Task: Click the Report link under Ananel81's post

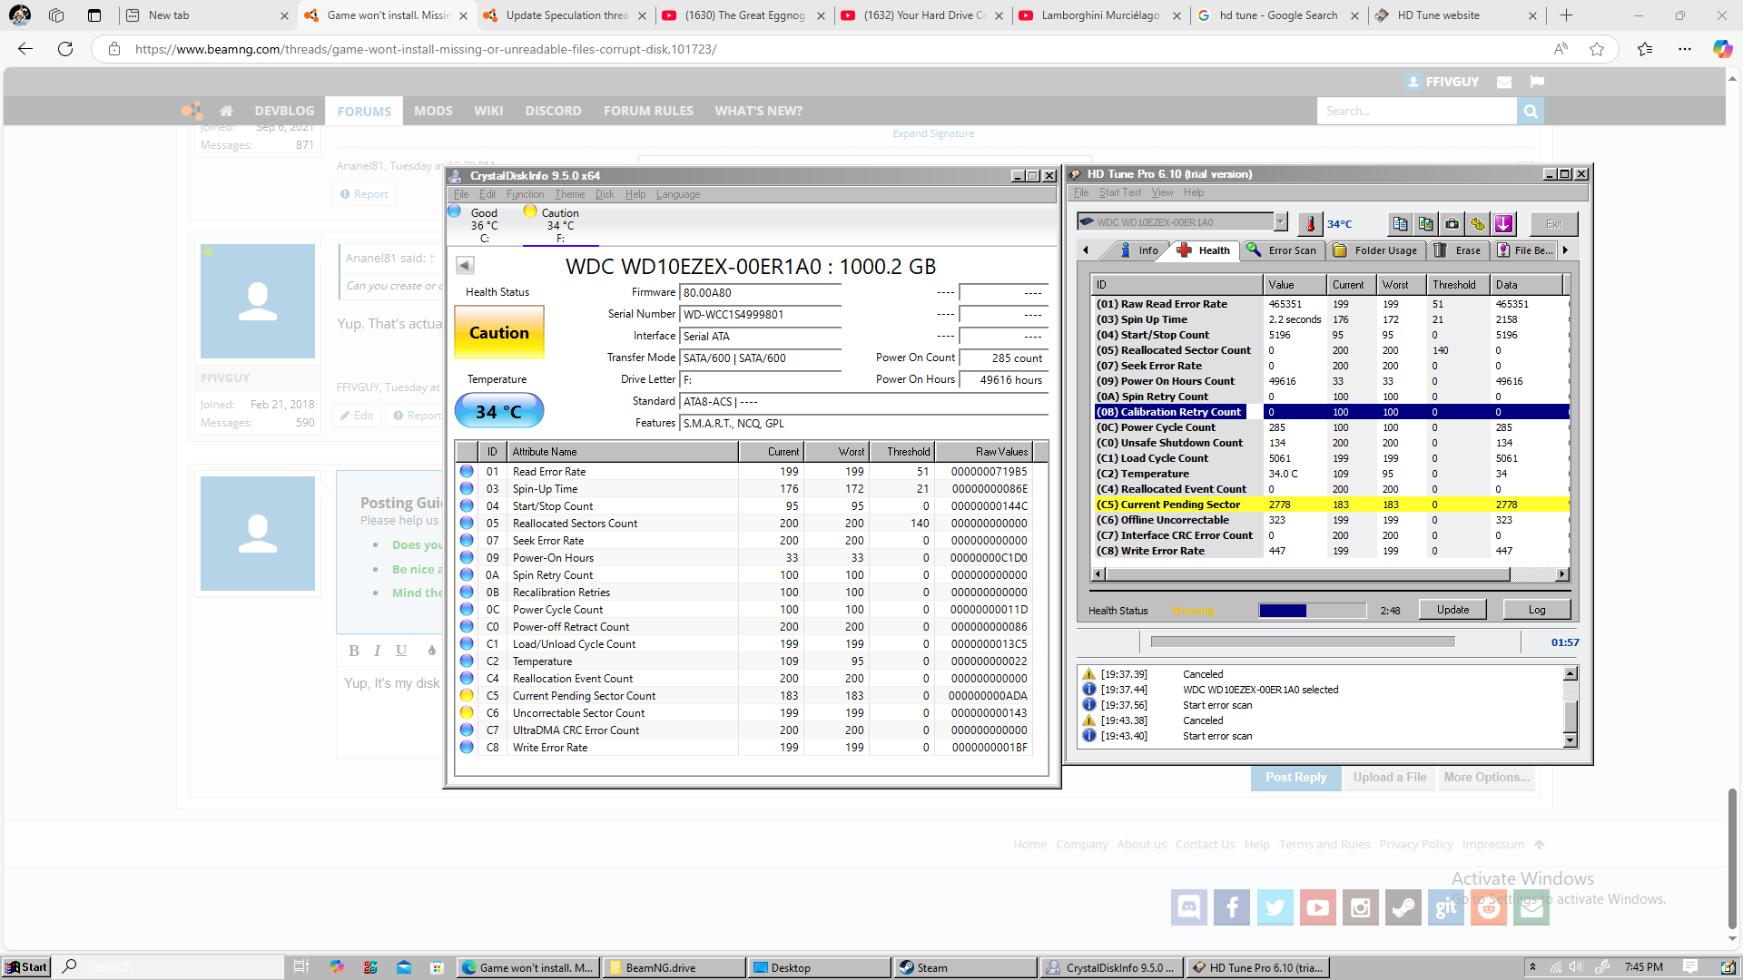Action: pos(364,194)
